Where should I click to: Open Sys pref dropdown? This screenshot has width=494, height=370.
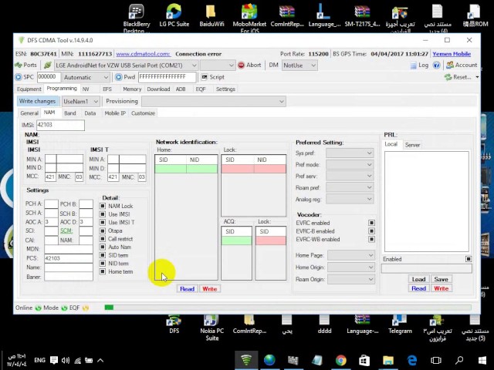[350, 153]
